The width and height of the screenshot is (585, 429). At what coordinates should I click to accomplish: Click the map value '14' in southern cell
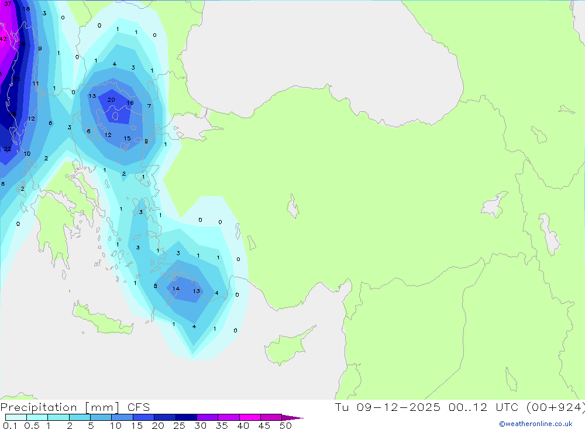175,289
